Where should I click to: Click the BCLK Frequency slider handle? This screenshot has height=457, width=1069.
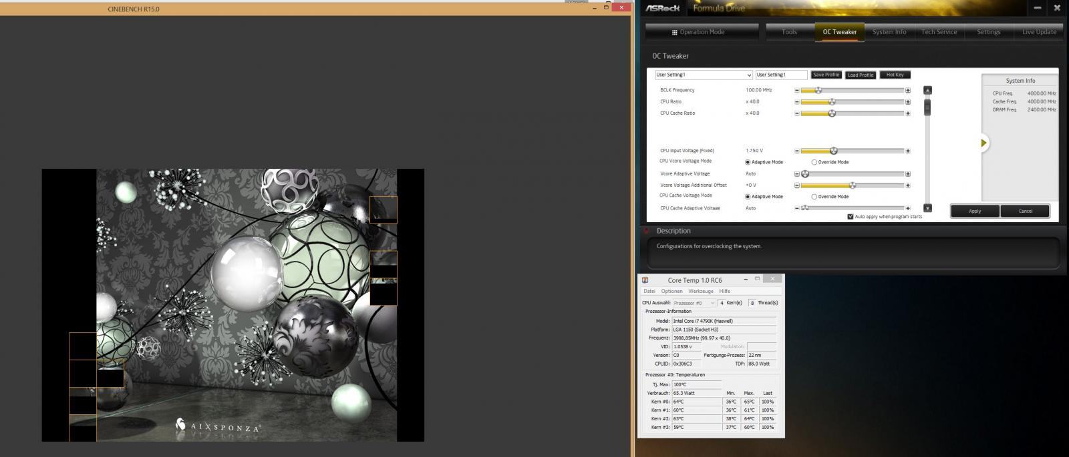[818, 91]
